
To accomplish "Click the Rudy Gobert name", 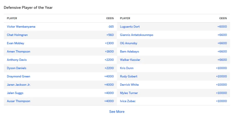I will tap(128, 76).
